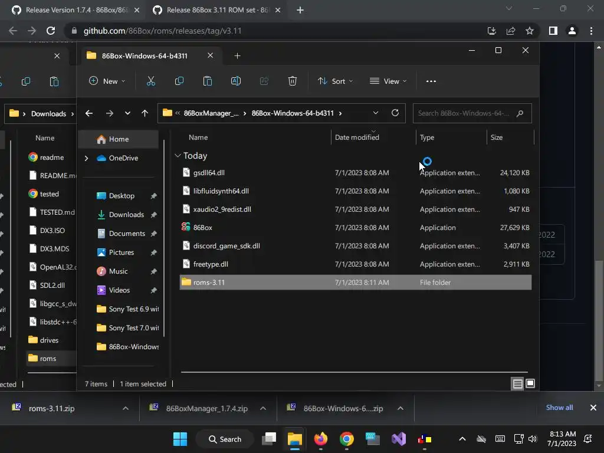Image resolution: width=604 pixels, height=453 pixels.
Task: Click 86BoxManager_... breadcrumb segment
Action: tap(211, 113)
